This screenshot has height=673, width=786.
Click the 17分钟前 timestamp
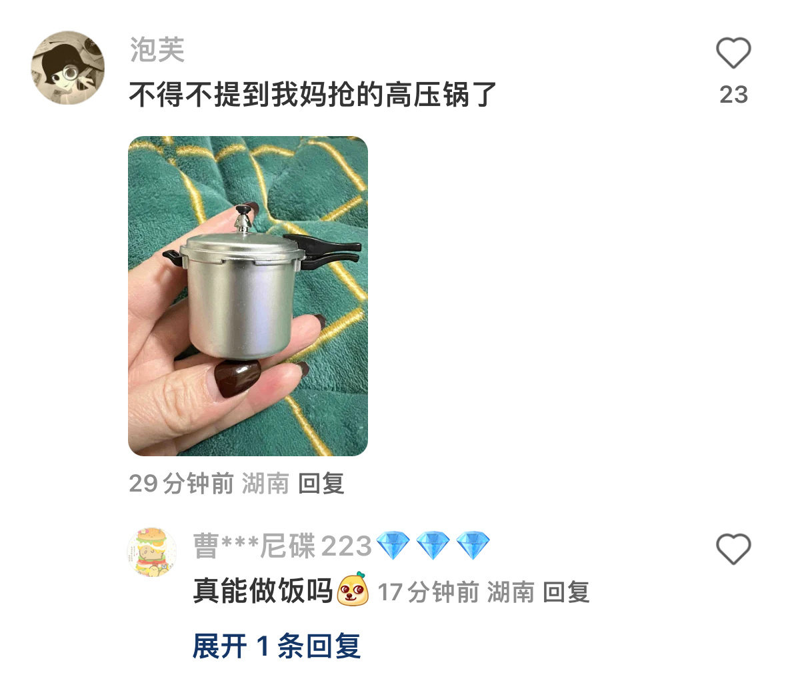(x=429, y=592)
